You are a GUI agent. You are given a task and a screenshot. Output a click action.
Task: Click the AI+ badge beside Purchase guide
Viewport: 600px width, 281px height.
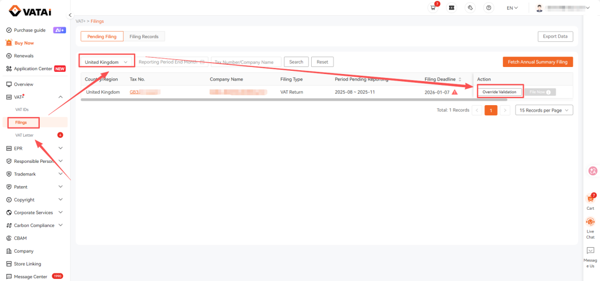(x=59, y=30)
